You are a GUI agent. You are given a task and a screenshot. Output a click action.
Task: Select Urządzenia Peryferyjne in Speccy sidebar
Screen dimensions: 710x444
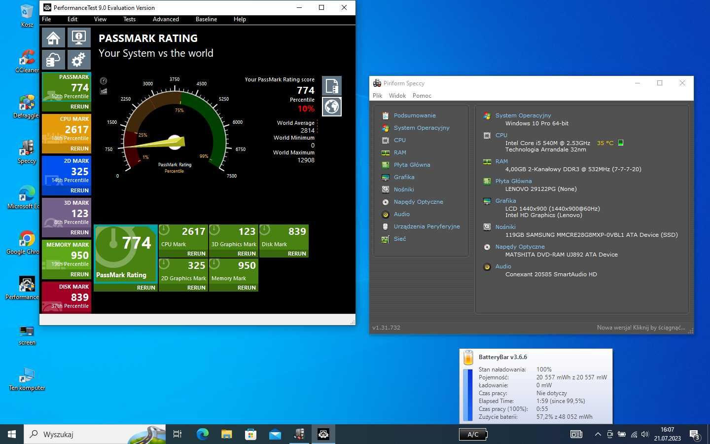pyautogui.click(x=426, y=226)
